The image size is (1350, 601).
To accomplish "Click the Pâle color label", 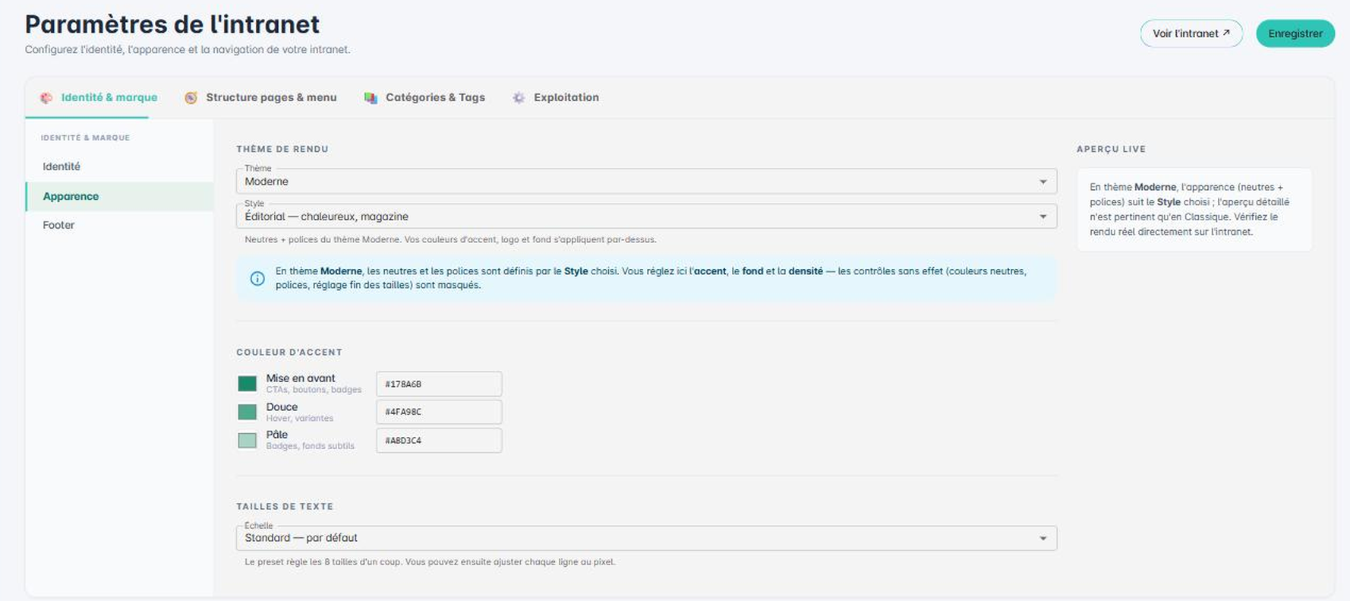I will 277,435.
